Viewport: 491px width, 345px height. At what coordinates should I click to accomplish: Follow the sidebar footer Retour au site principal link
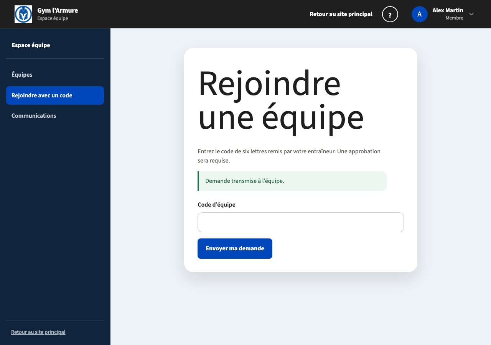point(38,332)
